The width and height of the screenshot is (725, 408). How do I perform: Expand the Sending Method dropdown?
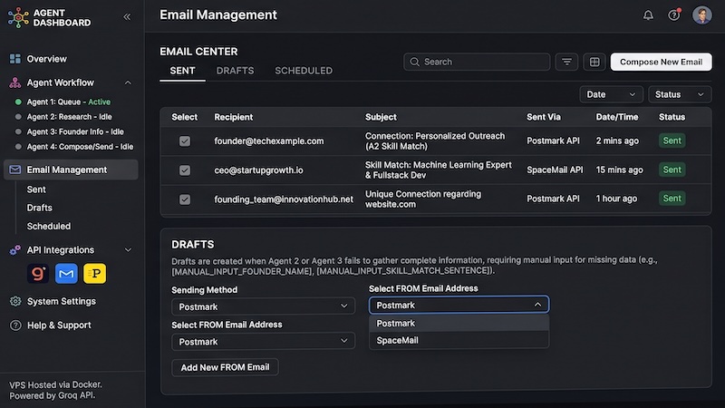(263, 306)
